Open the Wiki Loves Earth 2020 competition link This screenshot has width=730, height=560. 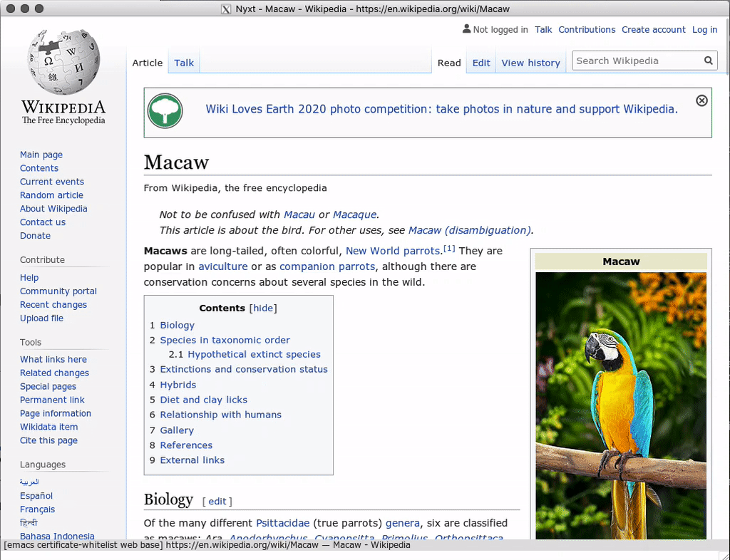441,109
